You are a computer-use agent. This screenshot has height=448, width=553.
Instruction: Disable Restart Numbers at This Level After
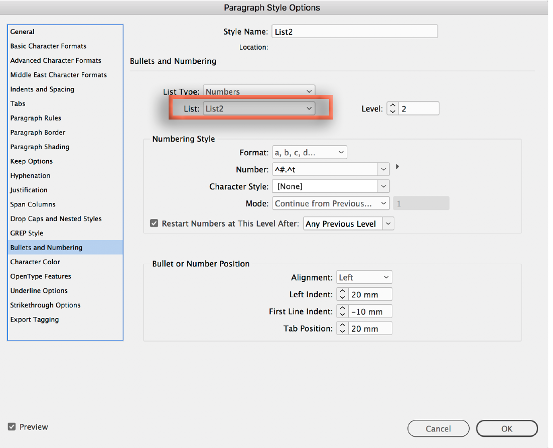coord(155,223)
